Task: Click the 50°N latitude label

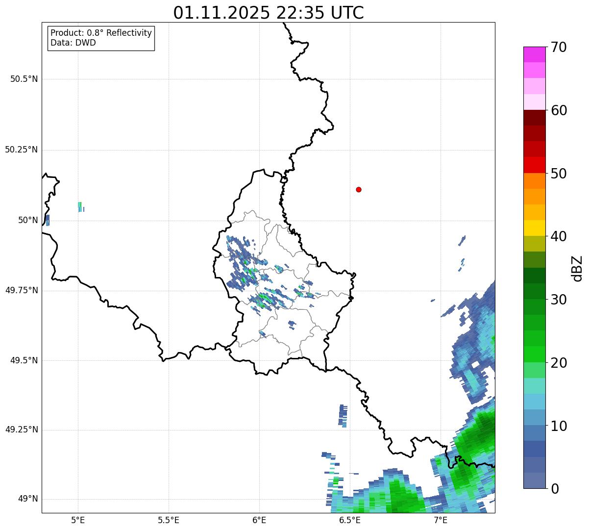Action: click(28, 220)
